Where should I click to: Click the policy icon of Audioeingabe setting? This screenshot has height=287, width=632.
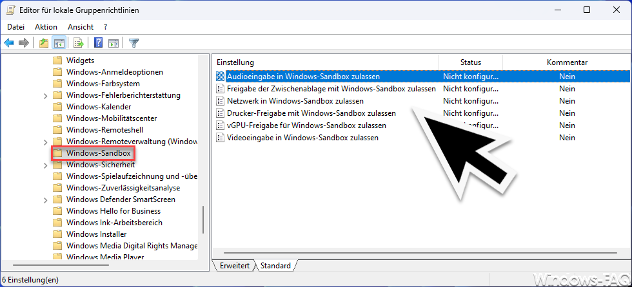click(x=220, y=76)
